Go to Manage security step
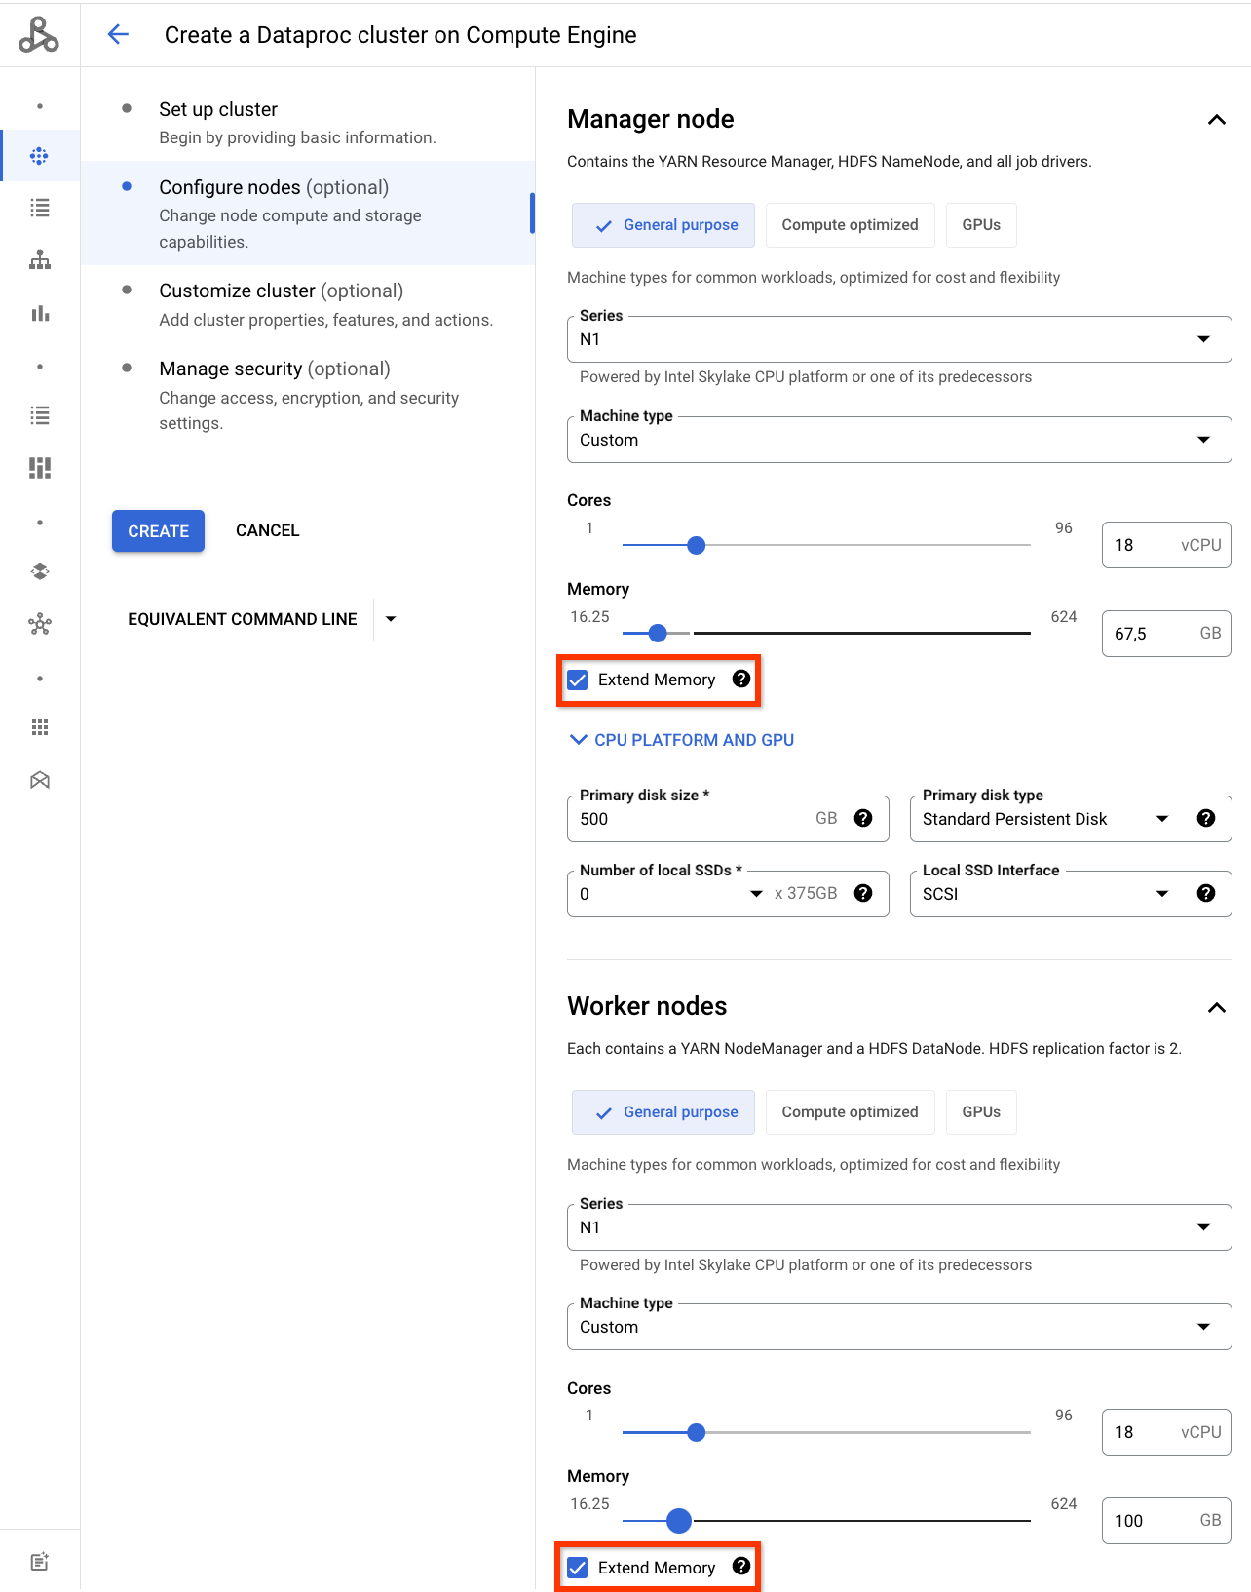 [x=274, y=369]
